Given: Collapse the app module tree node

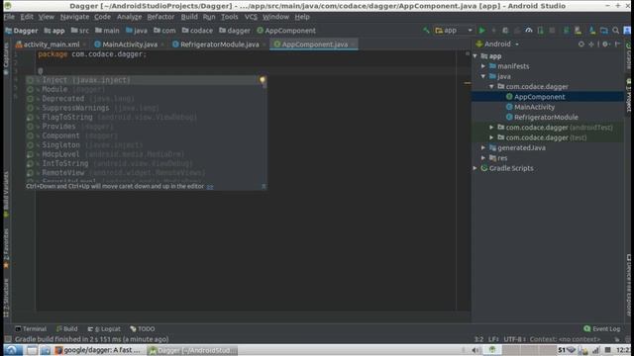Looking at the screenshot, I should coord(475,56).
